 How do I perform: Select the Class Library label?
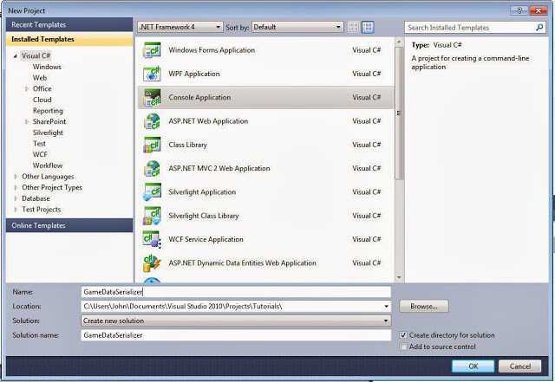[x=187, y=145]
